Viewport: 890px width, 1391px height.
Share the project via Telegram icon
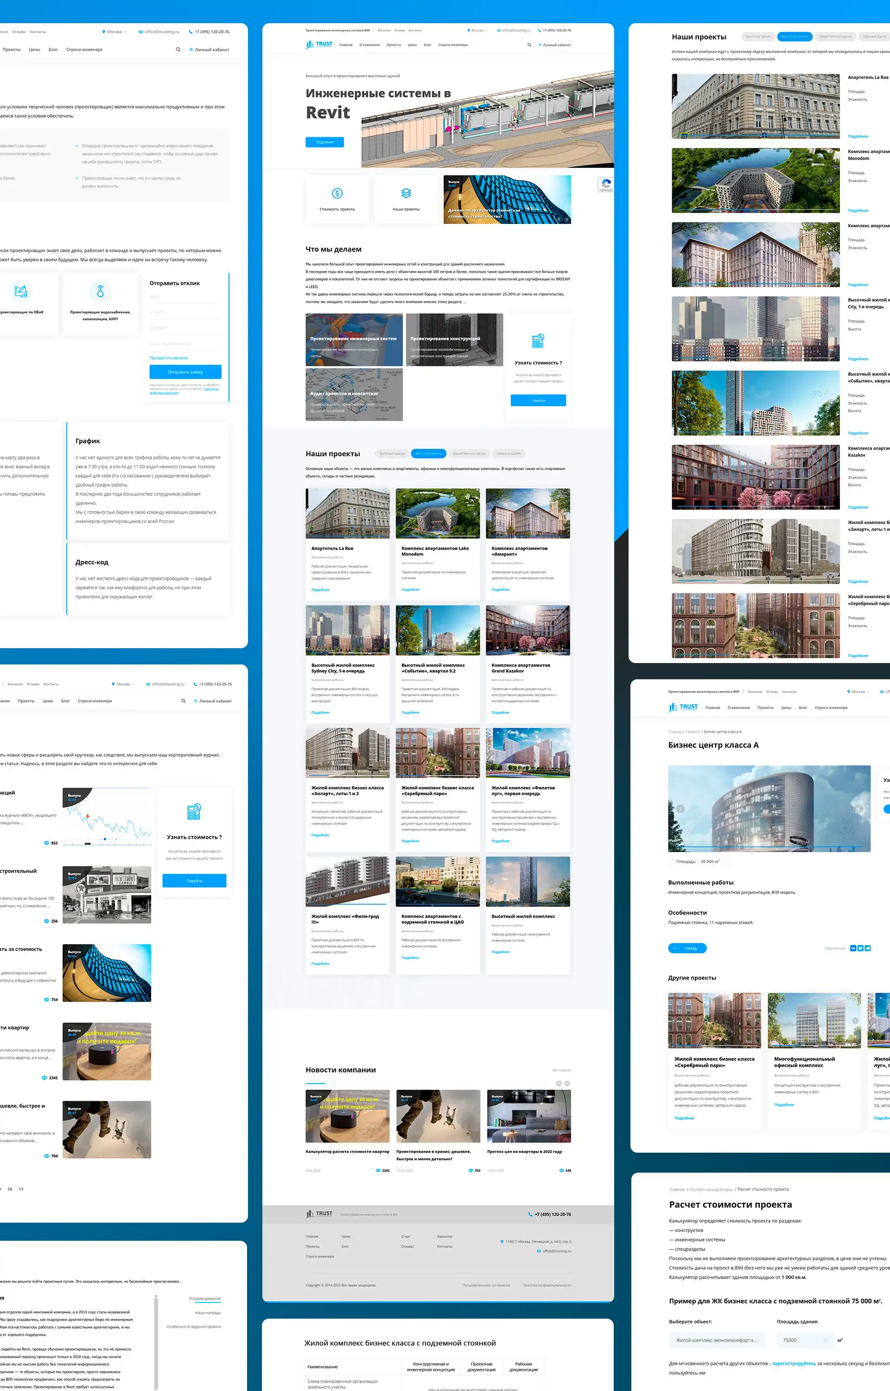tap(867, 948)
